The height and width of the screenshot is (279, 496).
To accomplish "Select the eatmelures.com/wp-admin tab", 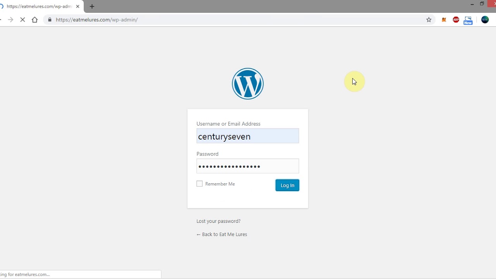I will pyautogui.click(x=40, y=7).
